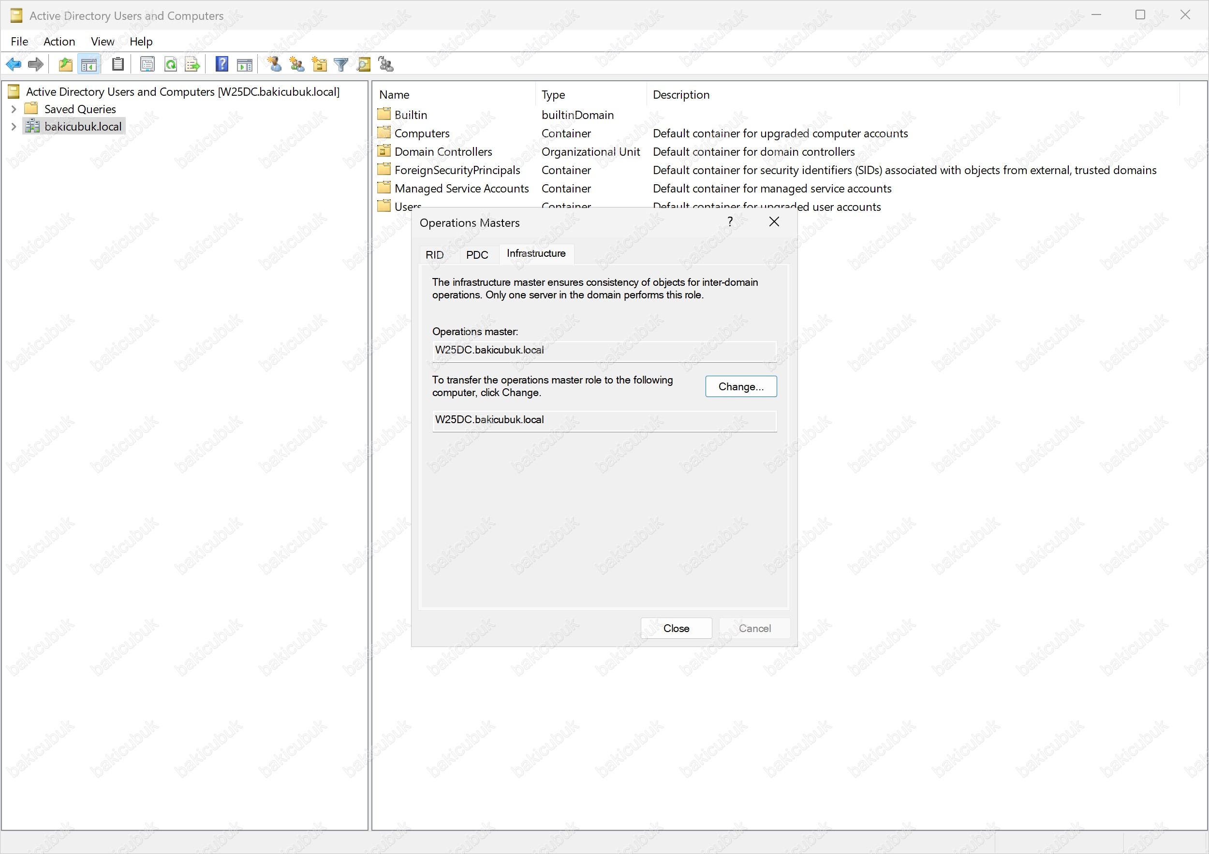Click the builtinDomain type cell

577,115
